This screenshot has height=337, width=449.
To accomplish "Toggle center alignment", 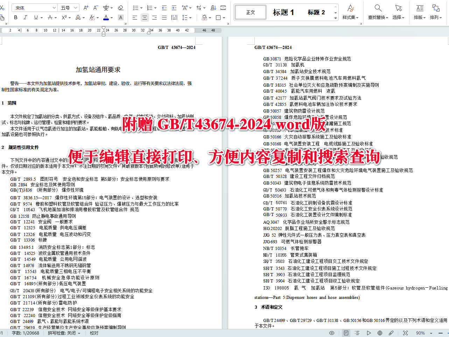I will click(x=145, y=17).
